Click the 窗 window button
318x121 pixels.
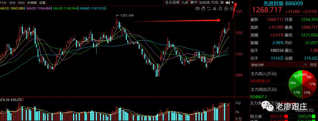pyautogui.click(x=222, y=3)
